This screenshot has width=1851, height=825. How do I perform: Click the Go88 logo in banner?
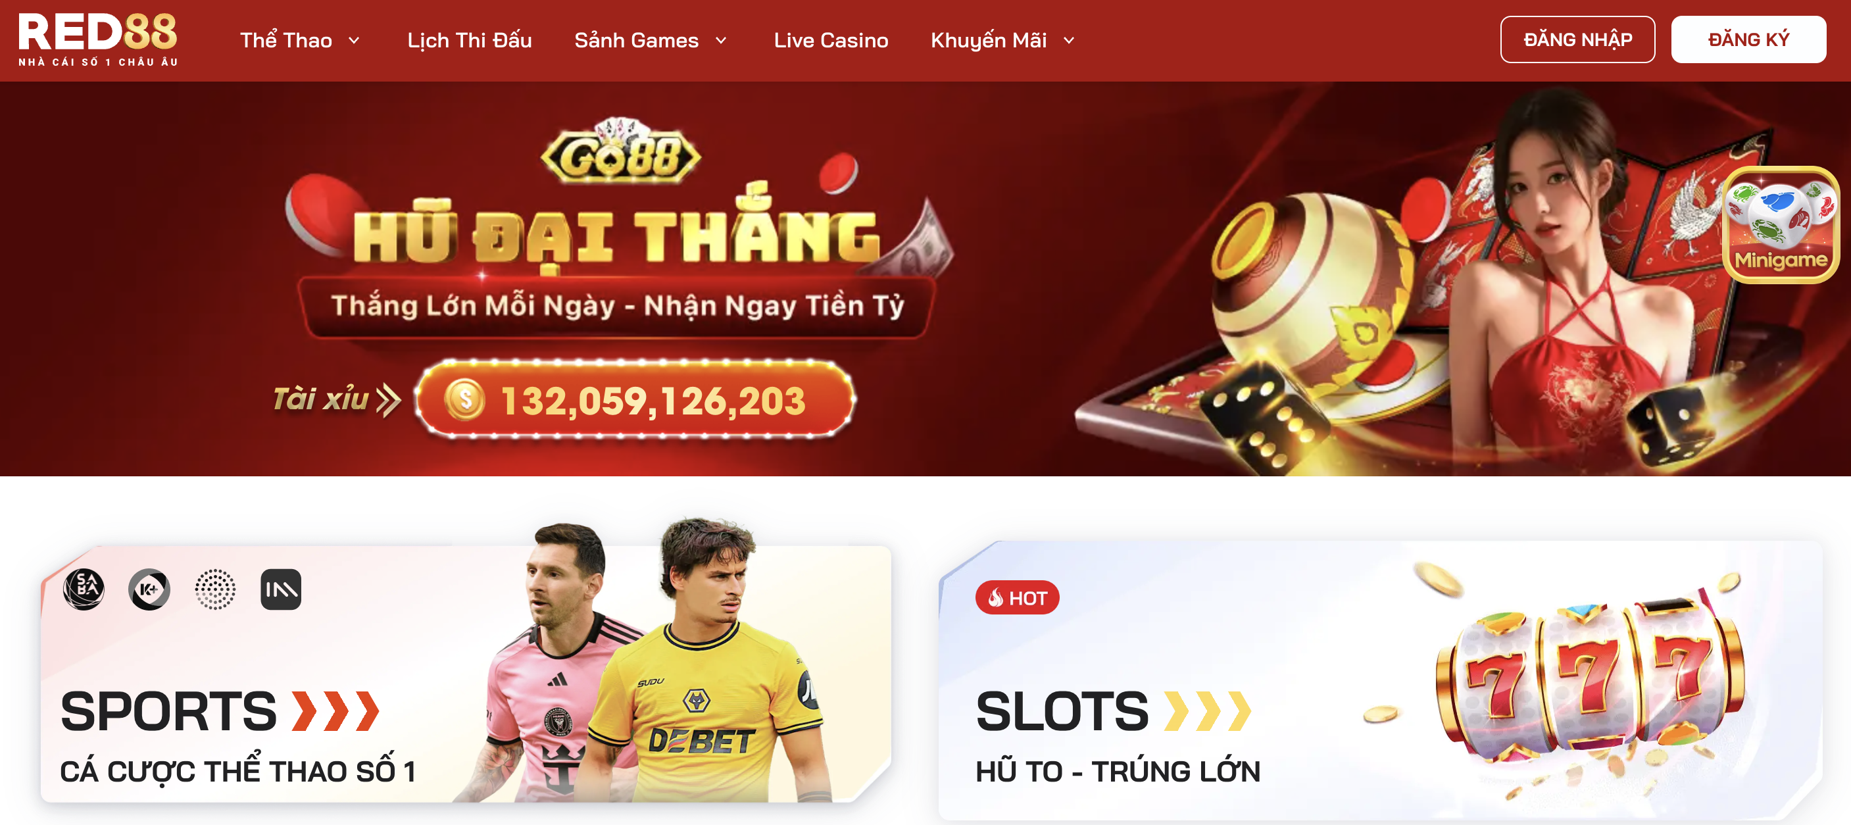pos(620,151)
